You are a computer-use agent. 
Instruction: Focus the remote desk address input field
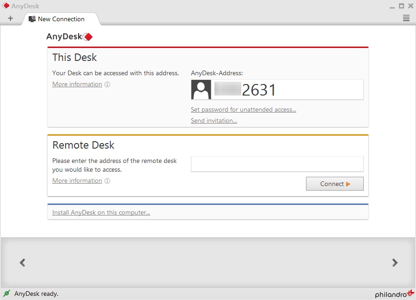click(x=277, y=164)
